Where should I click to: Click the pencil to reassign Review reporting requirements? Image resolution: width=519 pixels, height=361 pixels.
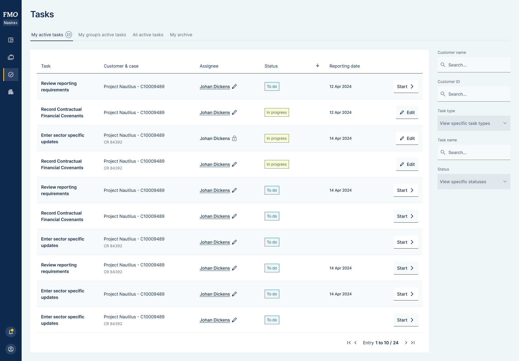[234, 86]
